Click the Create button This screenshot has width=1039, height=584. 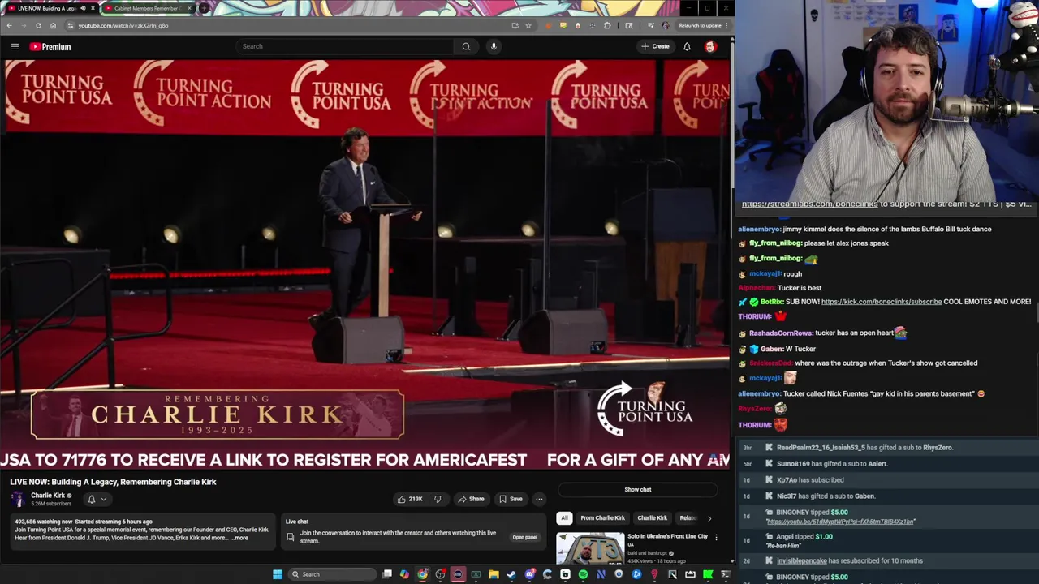[x=655, y=46]
